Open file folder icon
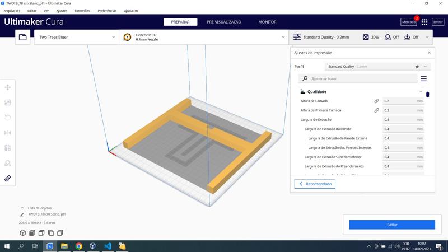 (22, 37)
